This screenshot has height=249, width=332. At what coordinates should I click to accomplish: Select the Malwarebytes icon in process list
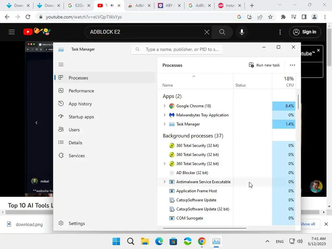coord(172,115)
